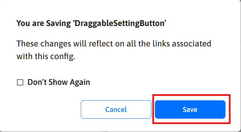The width and height of the screenshot is (241, 132).
Task: Abort the save by clicking Cancel
Action: tap(116, 109)
